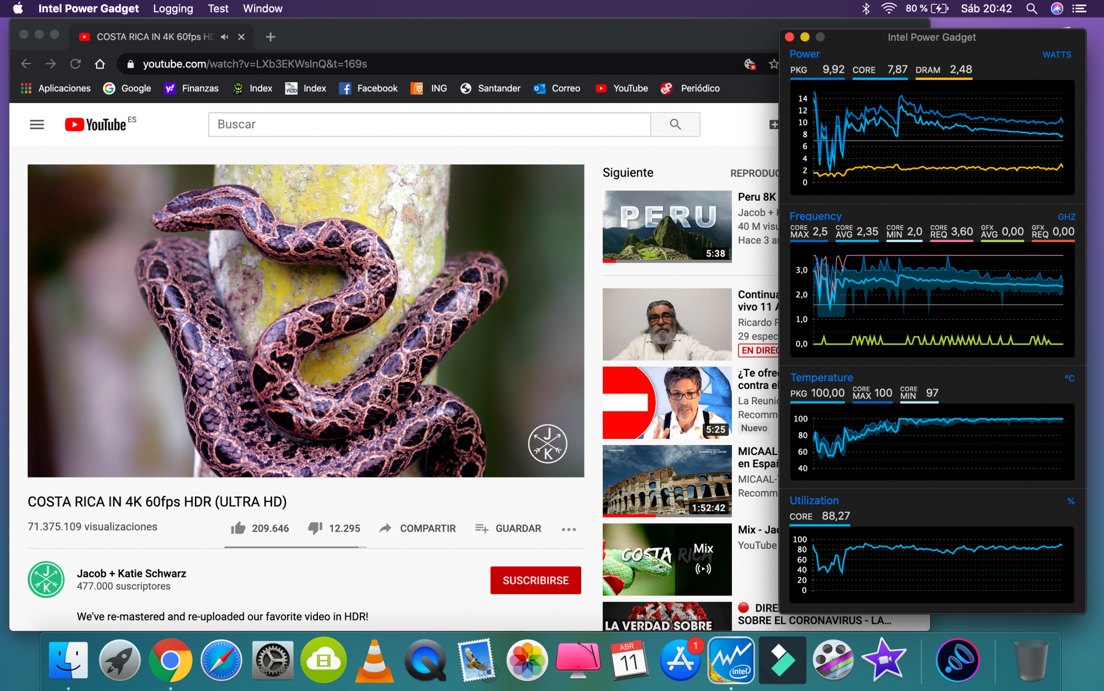Click the YouTube URL address bar
The image size is (1104, 691).
tap(431, 64)
